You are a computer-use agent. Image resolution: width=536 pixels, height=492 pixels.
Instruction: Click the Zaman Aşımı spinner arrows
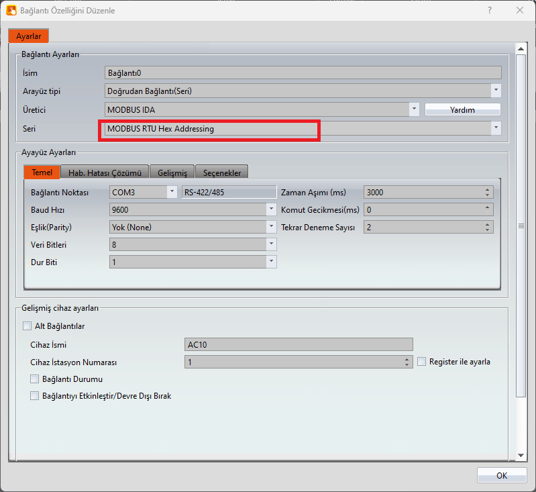pyautogui.click(x=488, y=192)
